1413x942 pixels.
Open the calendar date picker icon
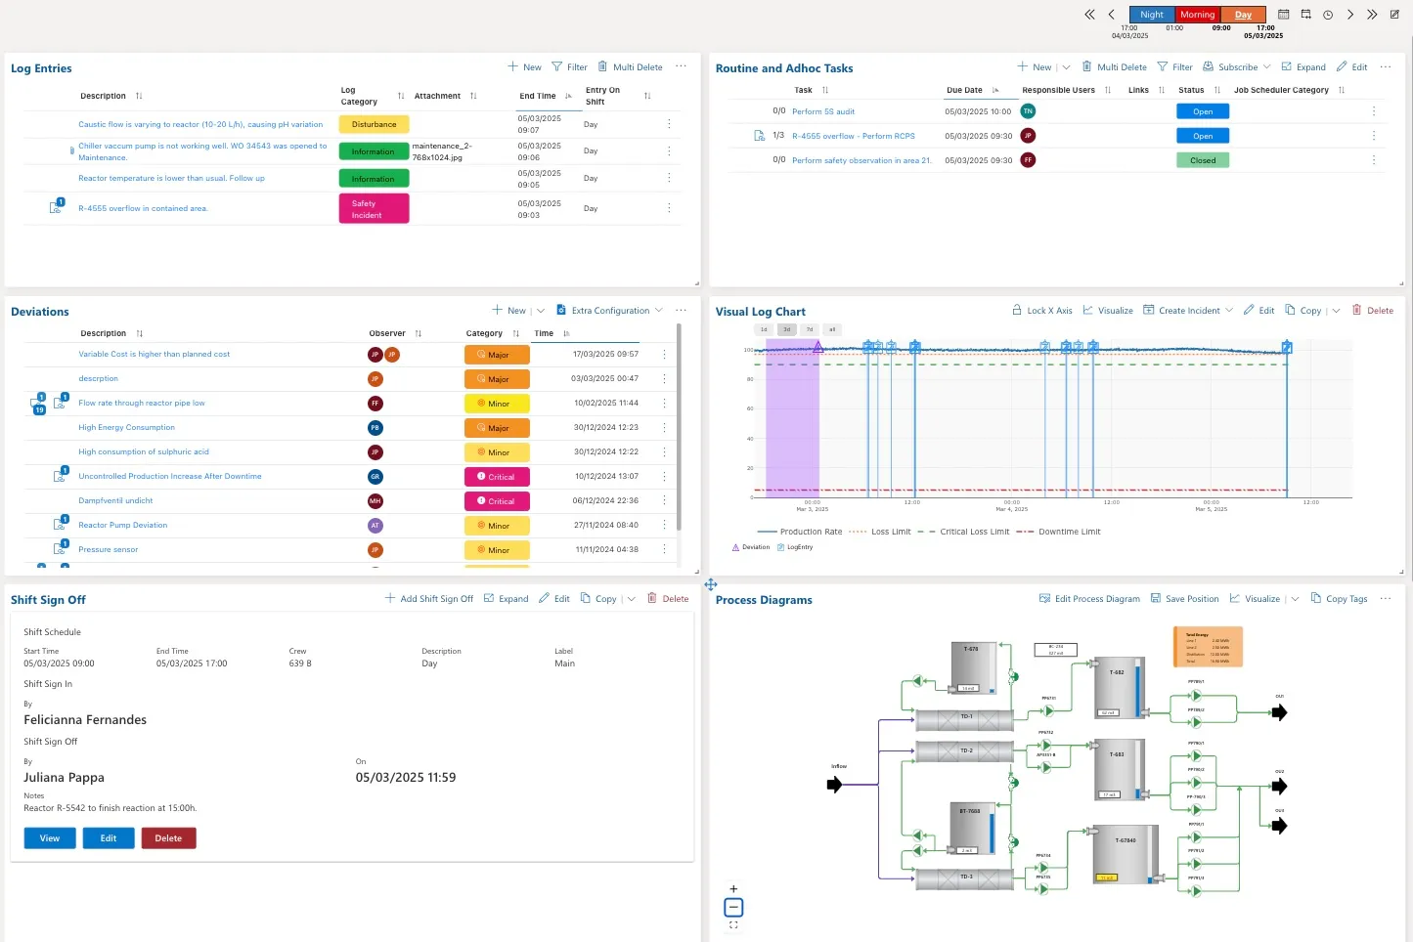(x=1284, y=15)
